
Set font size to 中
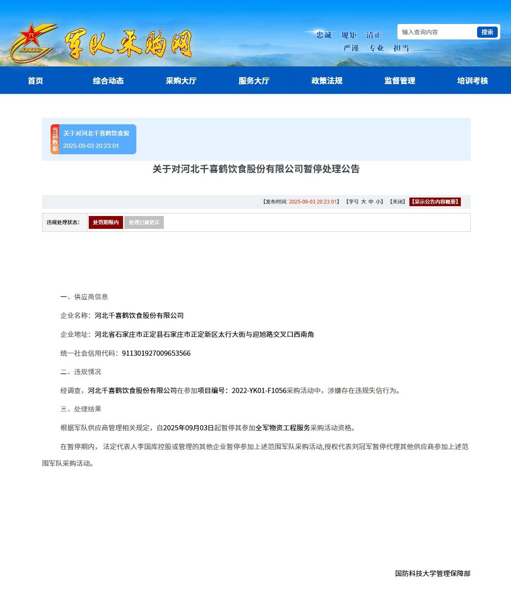click(371, 202)
